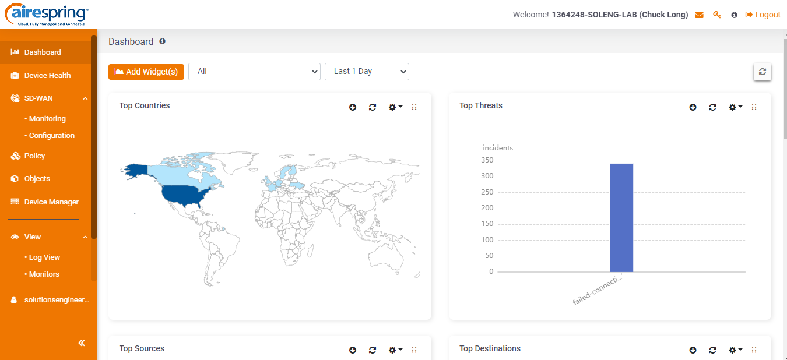Open Log View submenu item
This screenshot has width=787, height=360.
tap(44, 257)
